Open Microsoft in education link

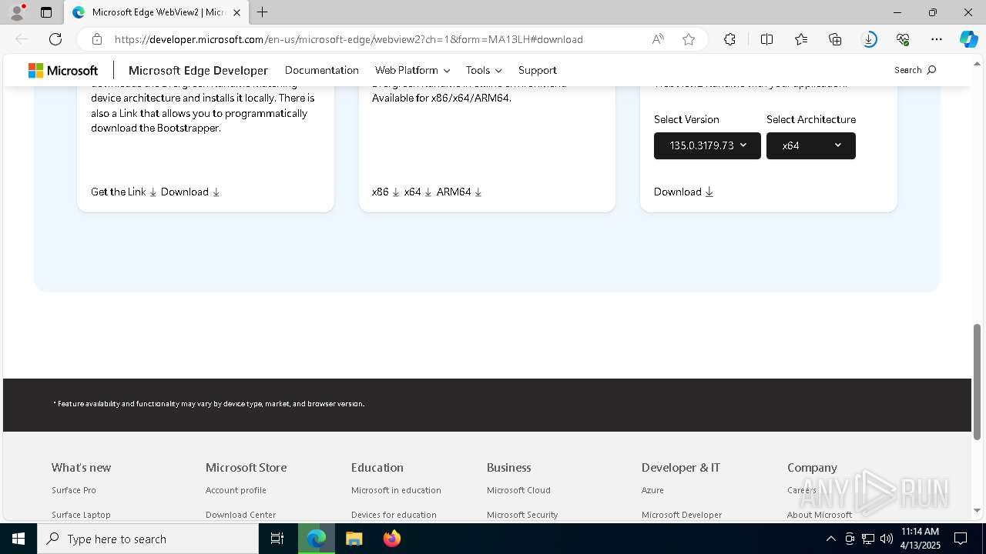coord(396,490)
